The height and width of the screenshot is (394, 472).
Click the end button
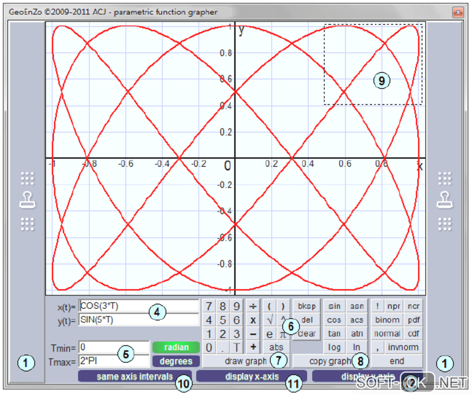point(397,361)
